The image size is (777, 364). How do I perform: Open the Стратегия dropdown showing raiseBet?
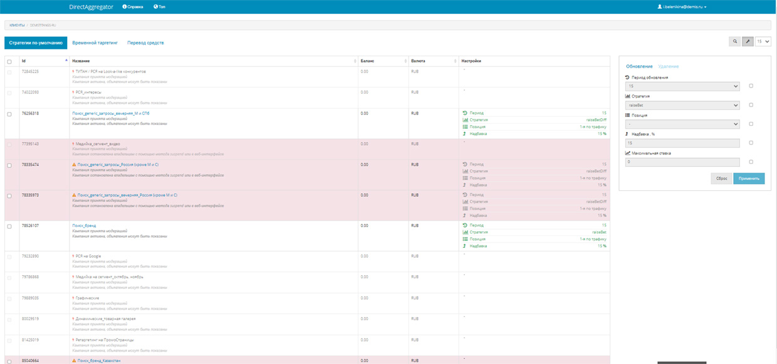[x=682, y=105]
